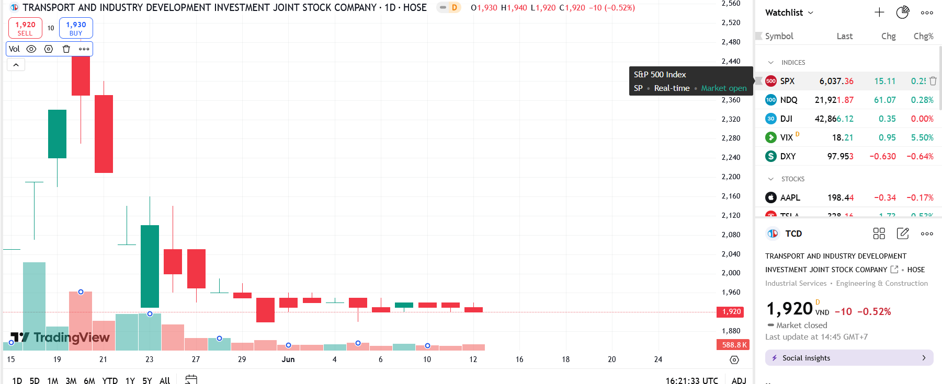942x384 pixels.
Task: Open Social insights
Action: (x=849, y=358)
